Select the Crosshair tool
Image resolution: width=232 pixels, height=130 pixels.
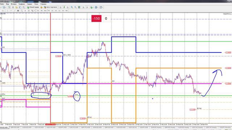coord(3,10)
